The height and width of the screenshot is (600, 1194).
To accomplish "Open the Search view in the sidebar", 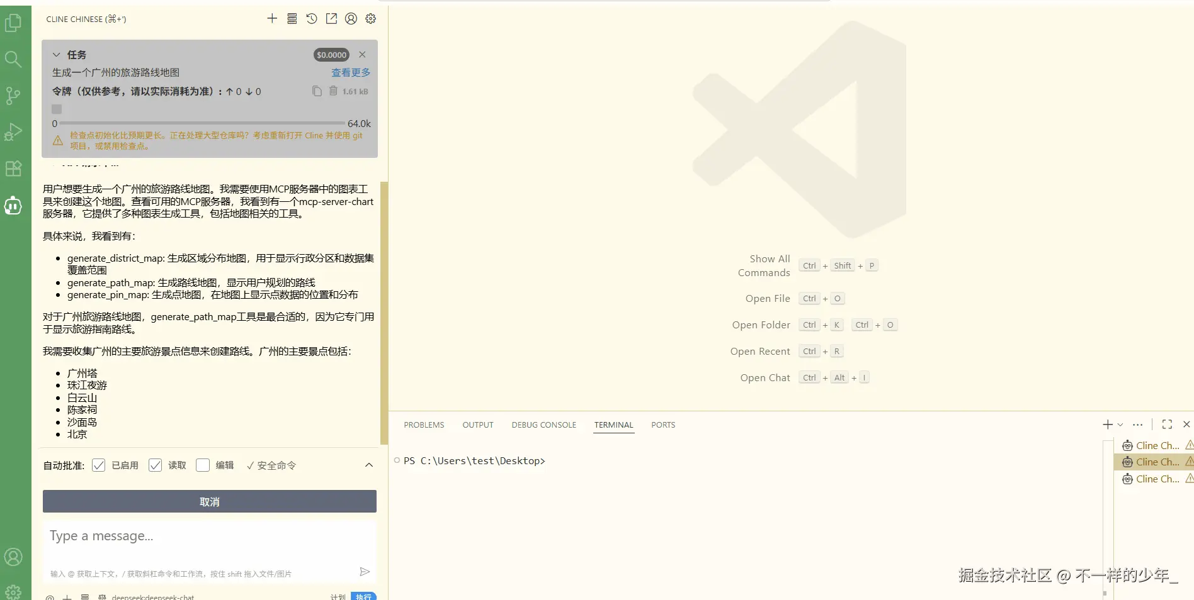I will pos(13,59).
